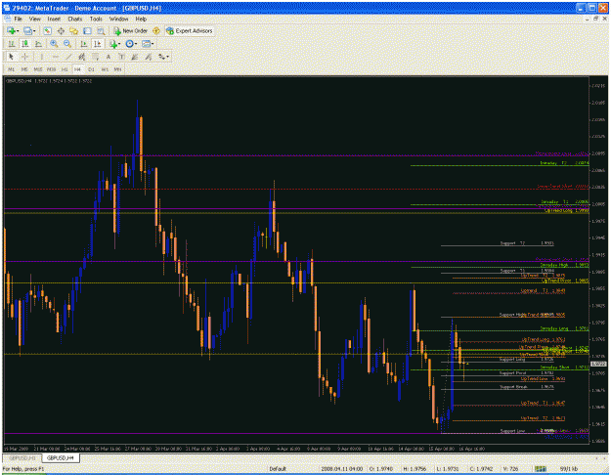
Task: Click the GBPUSD,H4 chart header quote text
Action: pyautogui.click(x=49, y=81)
